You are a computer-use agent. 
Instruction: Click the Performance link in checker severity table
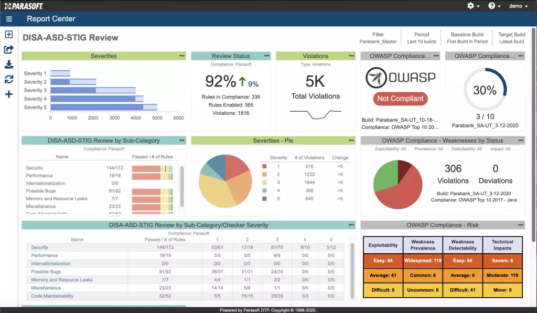(x=45, y=255)
